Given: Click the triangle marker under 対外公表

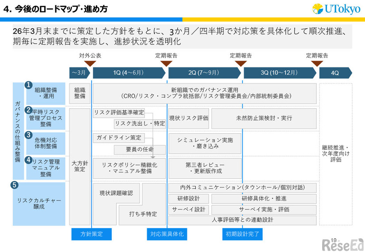Looking at the screenshot, I should 90,64.
